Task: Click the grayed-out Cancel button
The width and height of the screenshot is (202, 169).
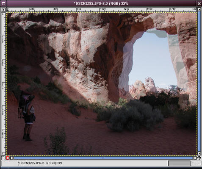Action: (196, 163)
